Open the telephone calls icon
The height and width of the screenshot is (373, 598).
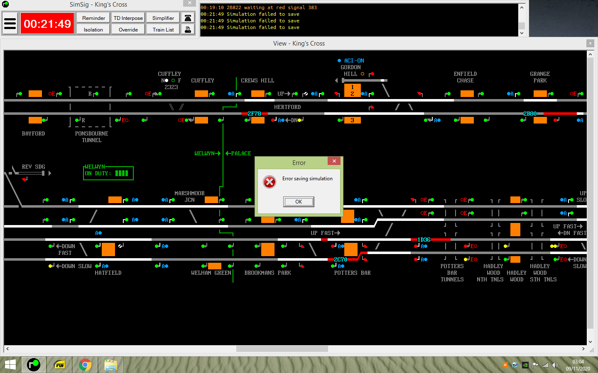click(188, 18)
